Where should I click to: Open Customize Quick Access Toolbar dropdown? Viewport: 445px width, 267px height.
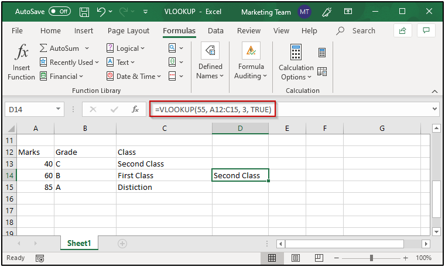pos(145,12)
